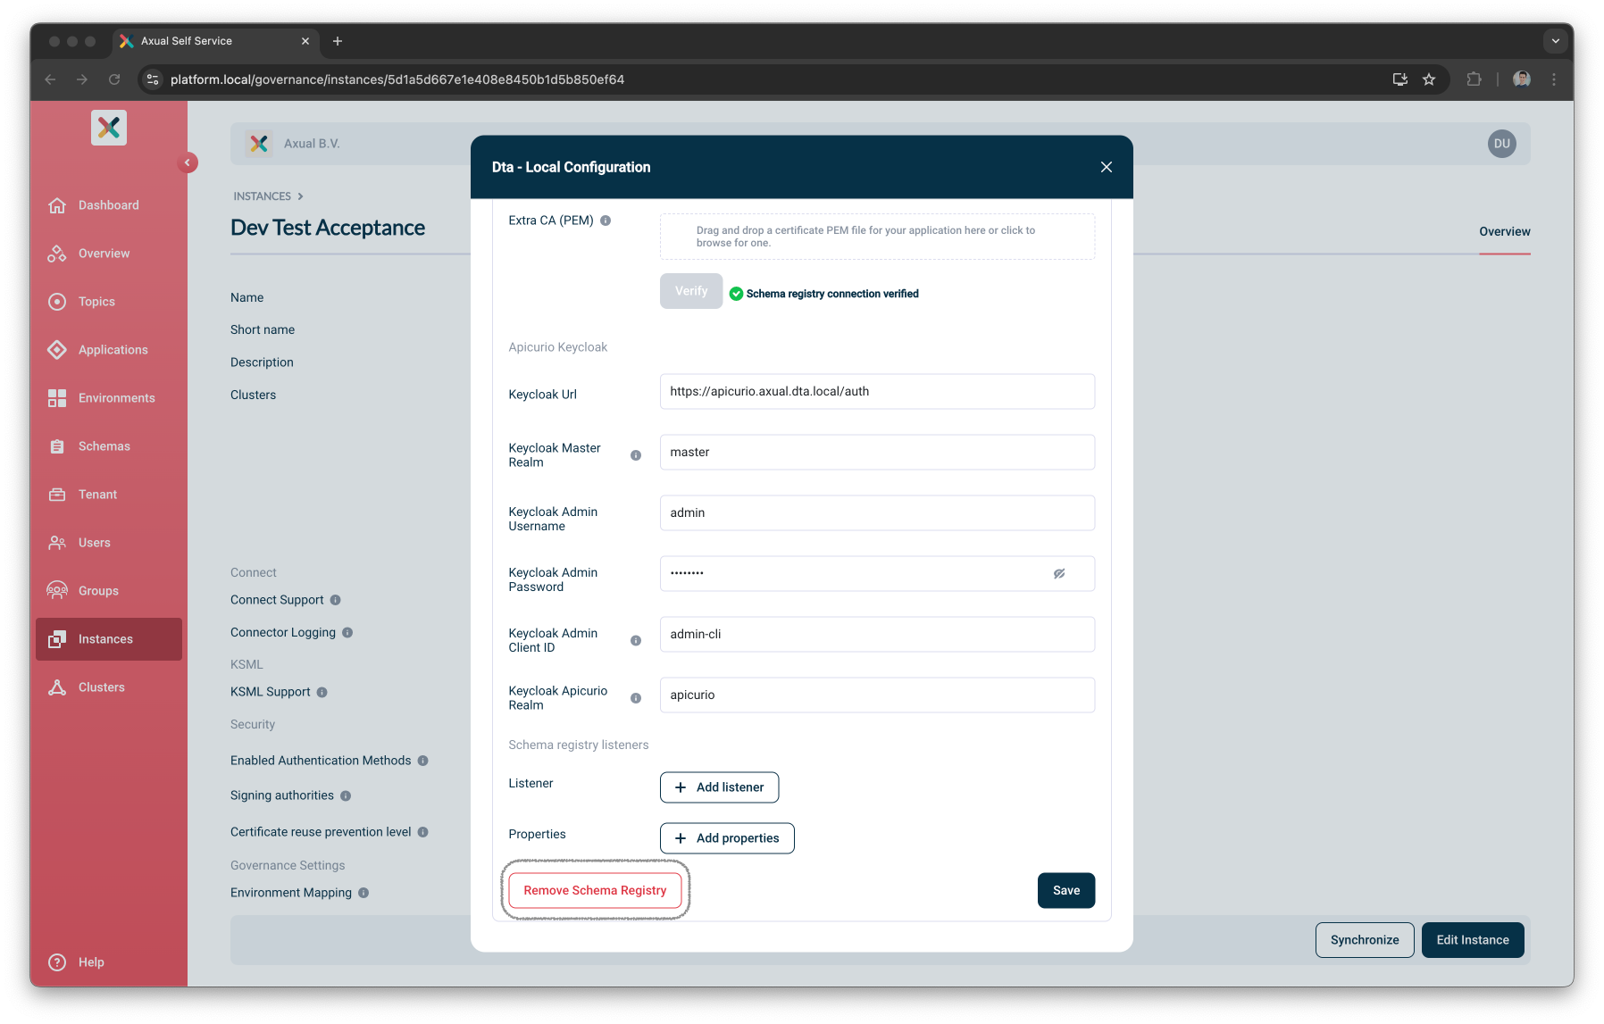This screenshot has height=1024, width=1604.
Task: Click Add properties button
Action: [727, 838]
